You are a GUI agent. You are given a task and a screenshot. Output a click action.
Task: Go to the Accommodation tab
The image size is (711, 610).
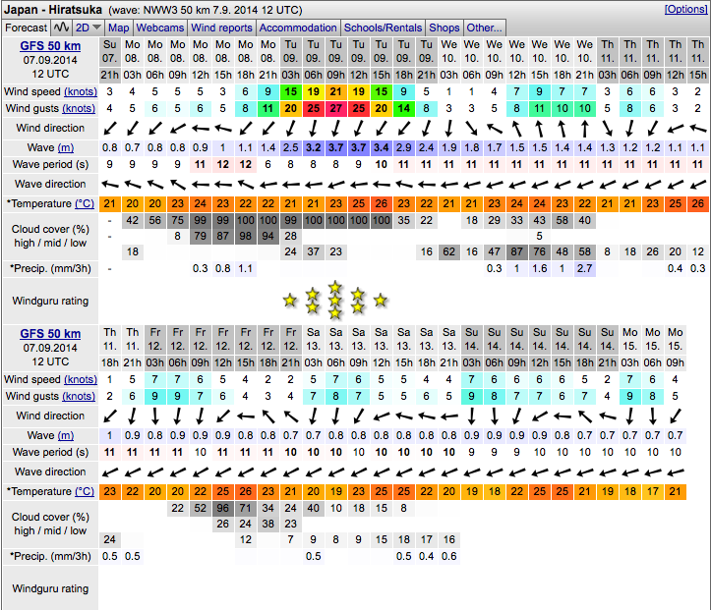(298, 28)
